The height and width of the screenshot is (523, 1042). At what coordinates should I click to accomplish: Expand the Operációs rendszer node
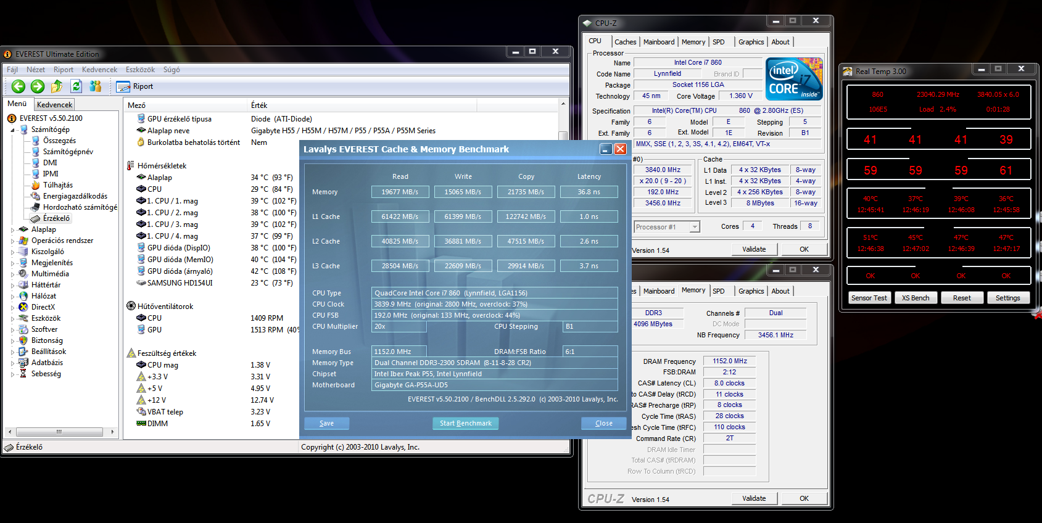12,241
